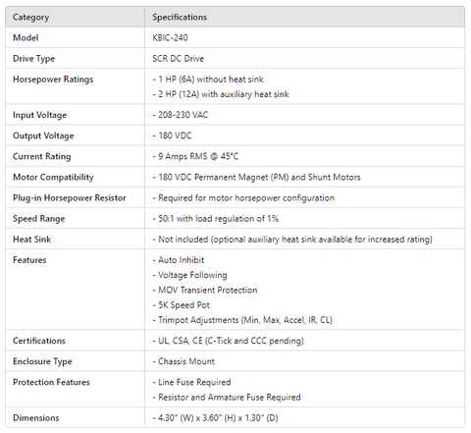
Task: Click the 1 HP (6A) without heat sink line
Action: click(x=208, y=80)
